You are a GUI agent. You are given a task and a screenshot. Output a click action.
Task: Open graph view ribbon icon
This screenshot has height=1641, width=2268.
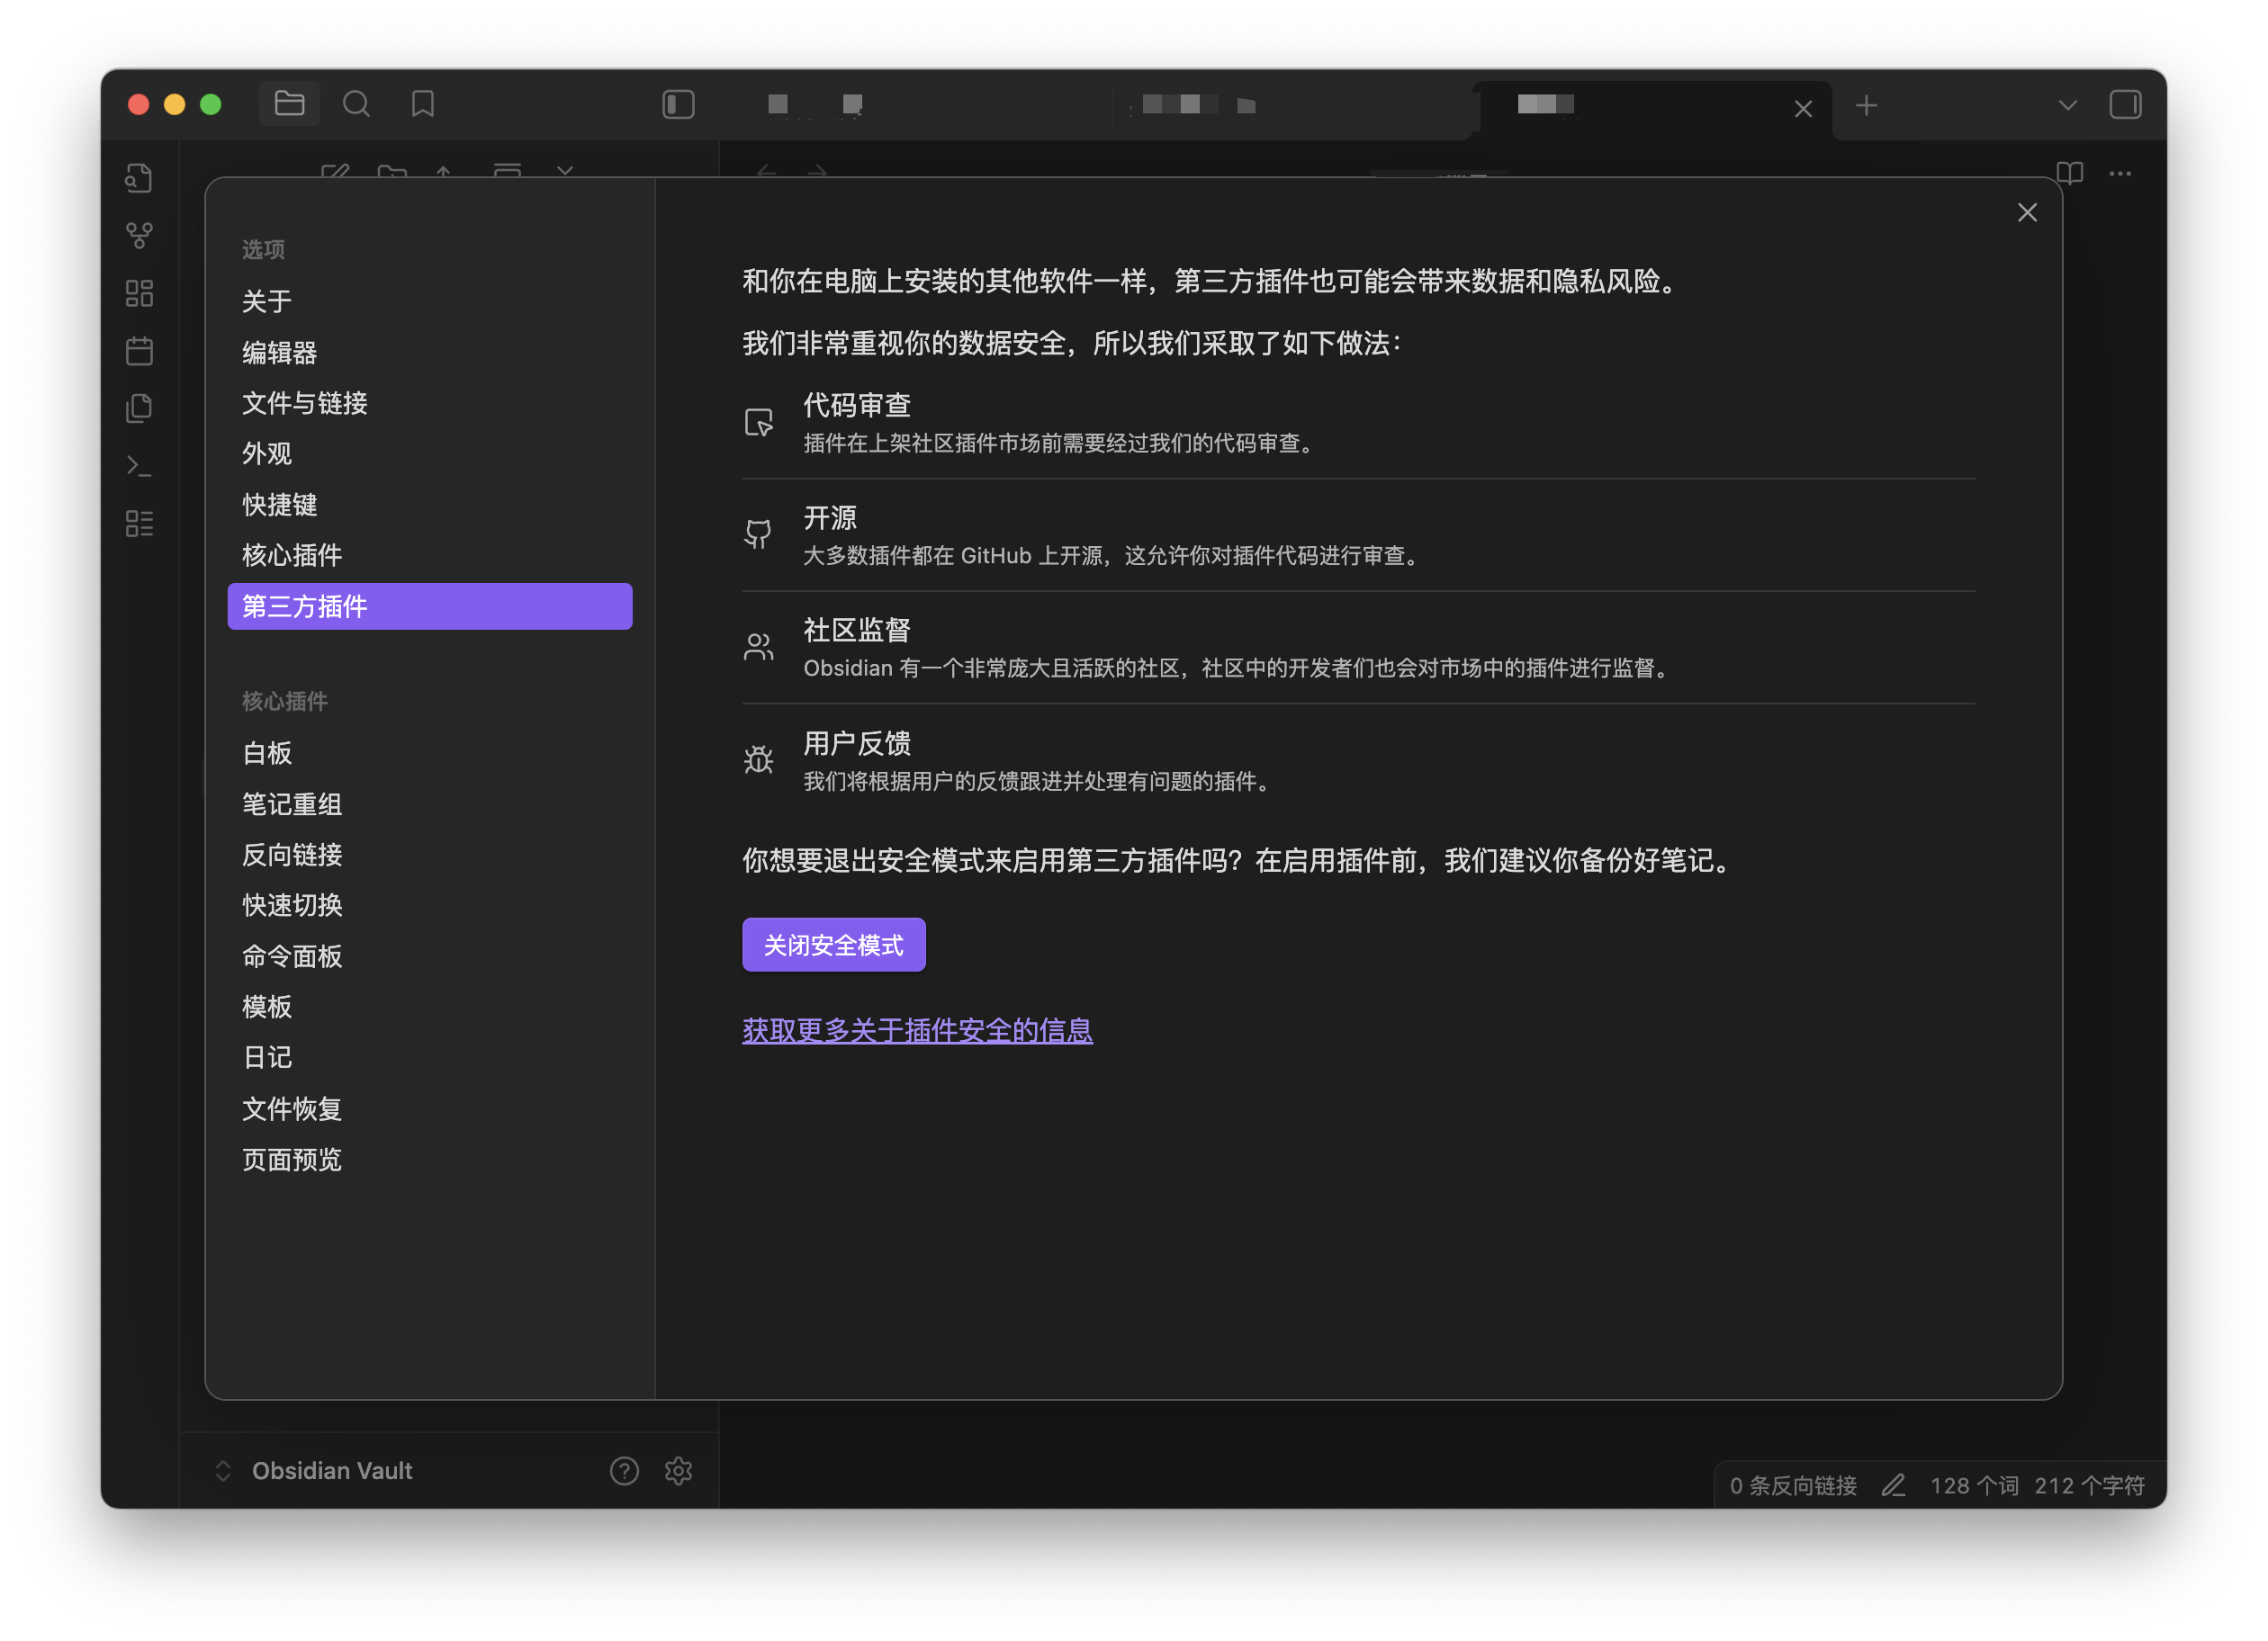[139, 236]
